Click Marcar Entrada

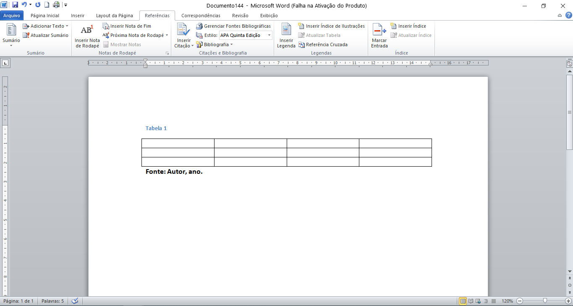(x=379, y=36)
